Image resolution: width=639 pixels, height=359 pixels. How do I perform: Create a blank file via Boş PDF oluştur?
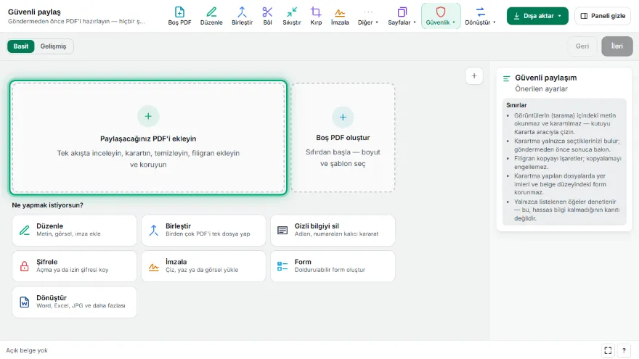(x=343, y=138)
